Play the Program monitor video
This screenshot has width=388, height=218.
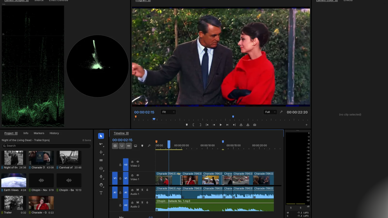click(221, 125)
